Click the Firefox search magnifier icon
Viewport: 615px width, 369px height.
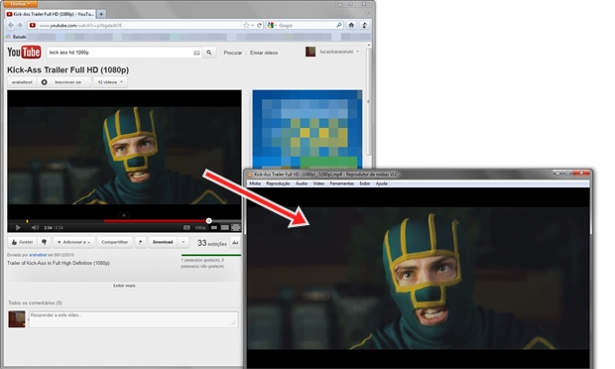tap(339, 25)
